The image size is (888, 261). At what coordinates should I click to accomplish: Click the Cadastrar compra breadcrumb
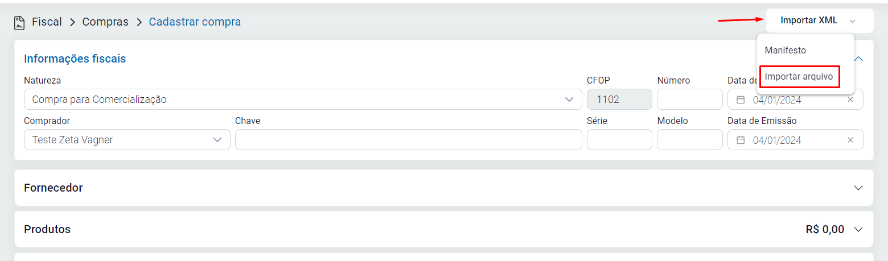click(195, 22)
